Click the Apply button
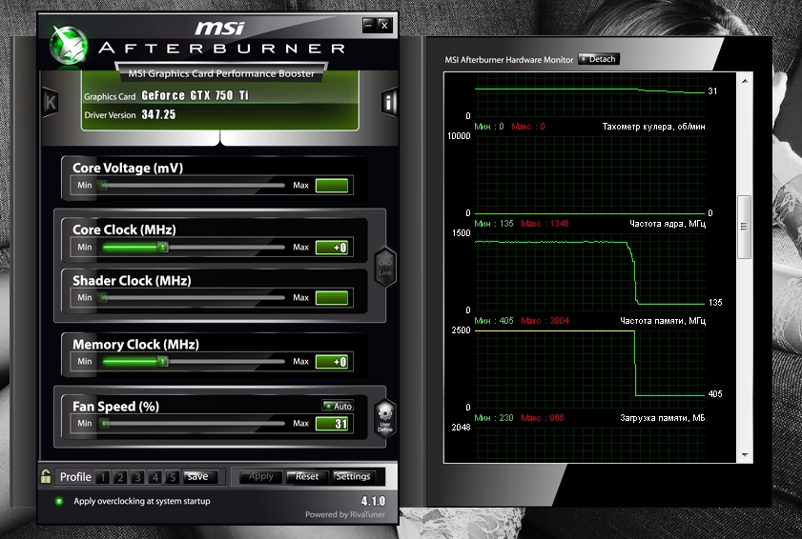 (261, 477)
